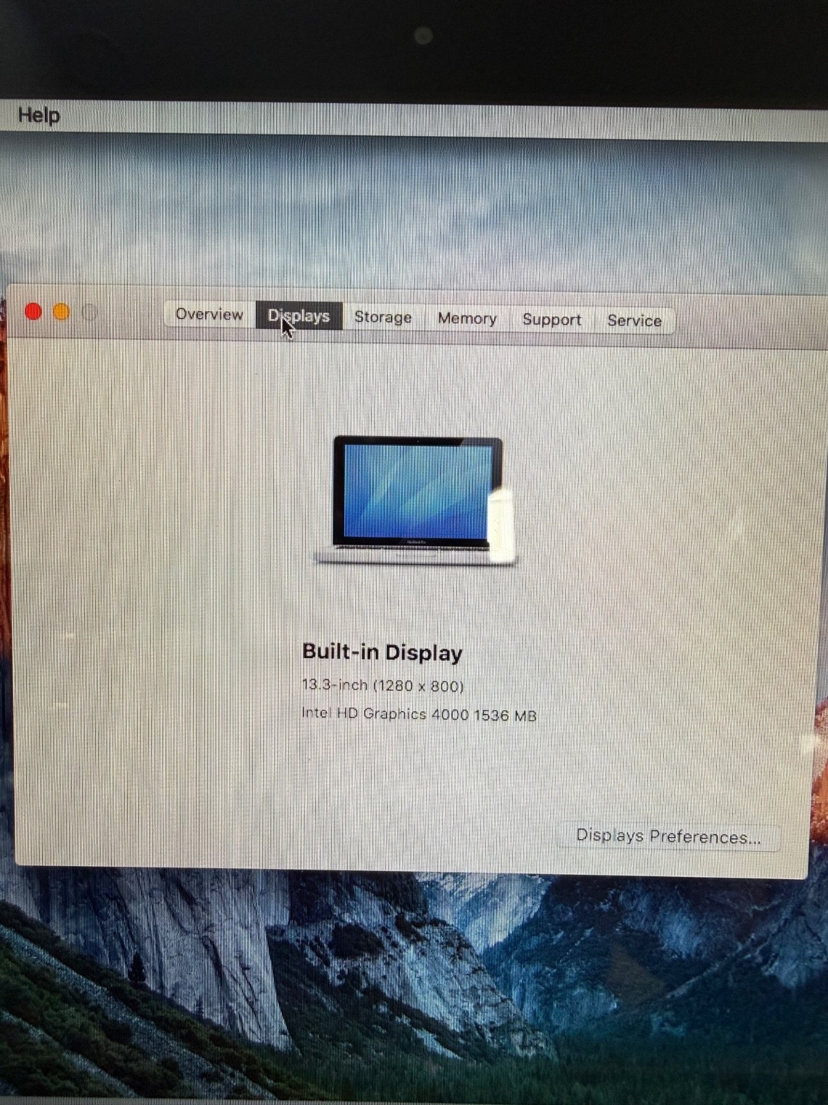This screenshot has width=828, height=1105.
Task: Close the About This Mac window
Action: click(32, 311)
